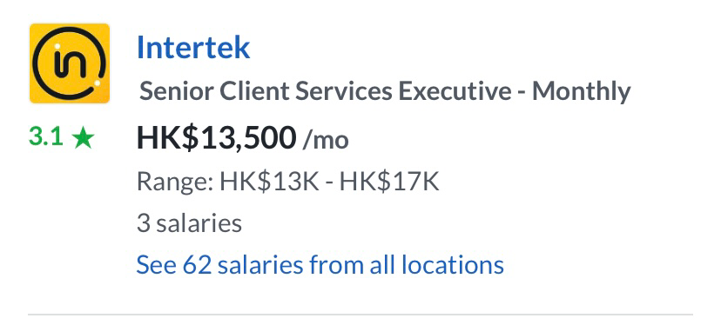This screenshot has height=325, width=721.
Task: Select the 3.1 rating number
Action: pyautogui.click(x=45, y=137)
